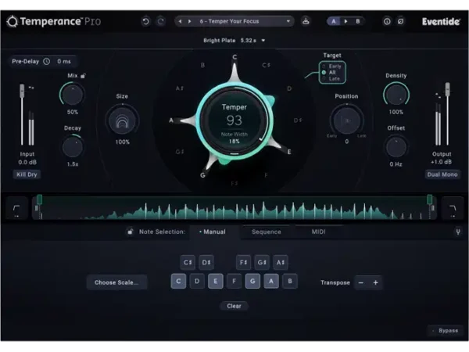Open the info icon
Screen dimensions: 469x352
point(387,21)
